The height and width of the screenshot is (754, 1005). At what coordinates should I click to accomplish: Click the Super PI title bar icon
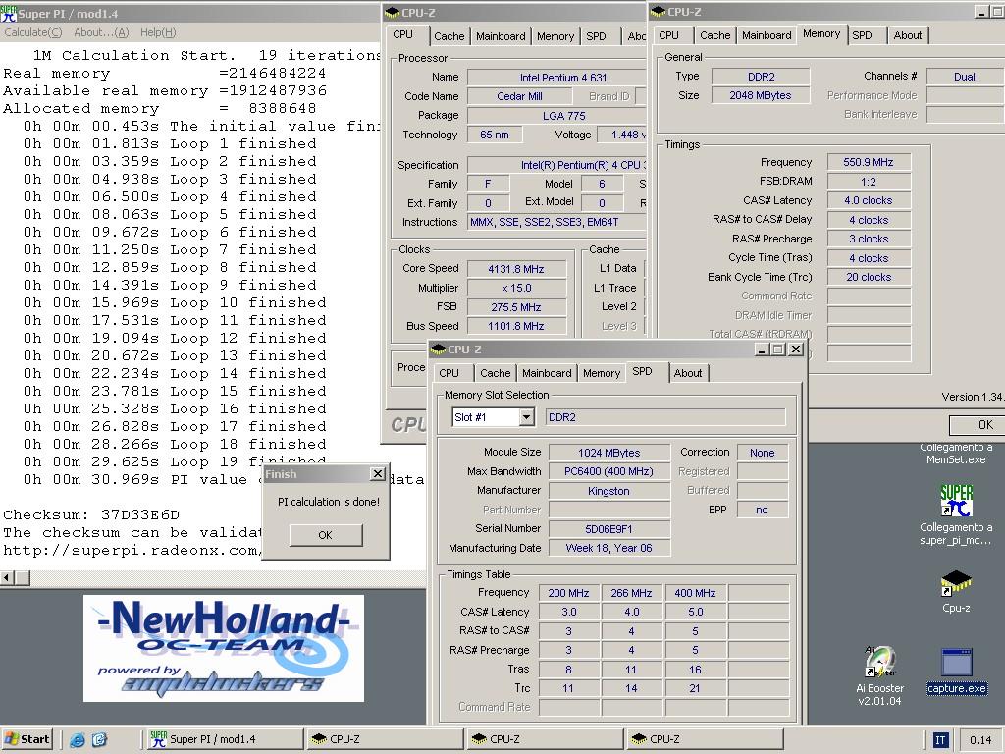point(8,13)
